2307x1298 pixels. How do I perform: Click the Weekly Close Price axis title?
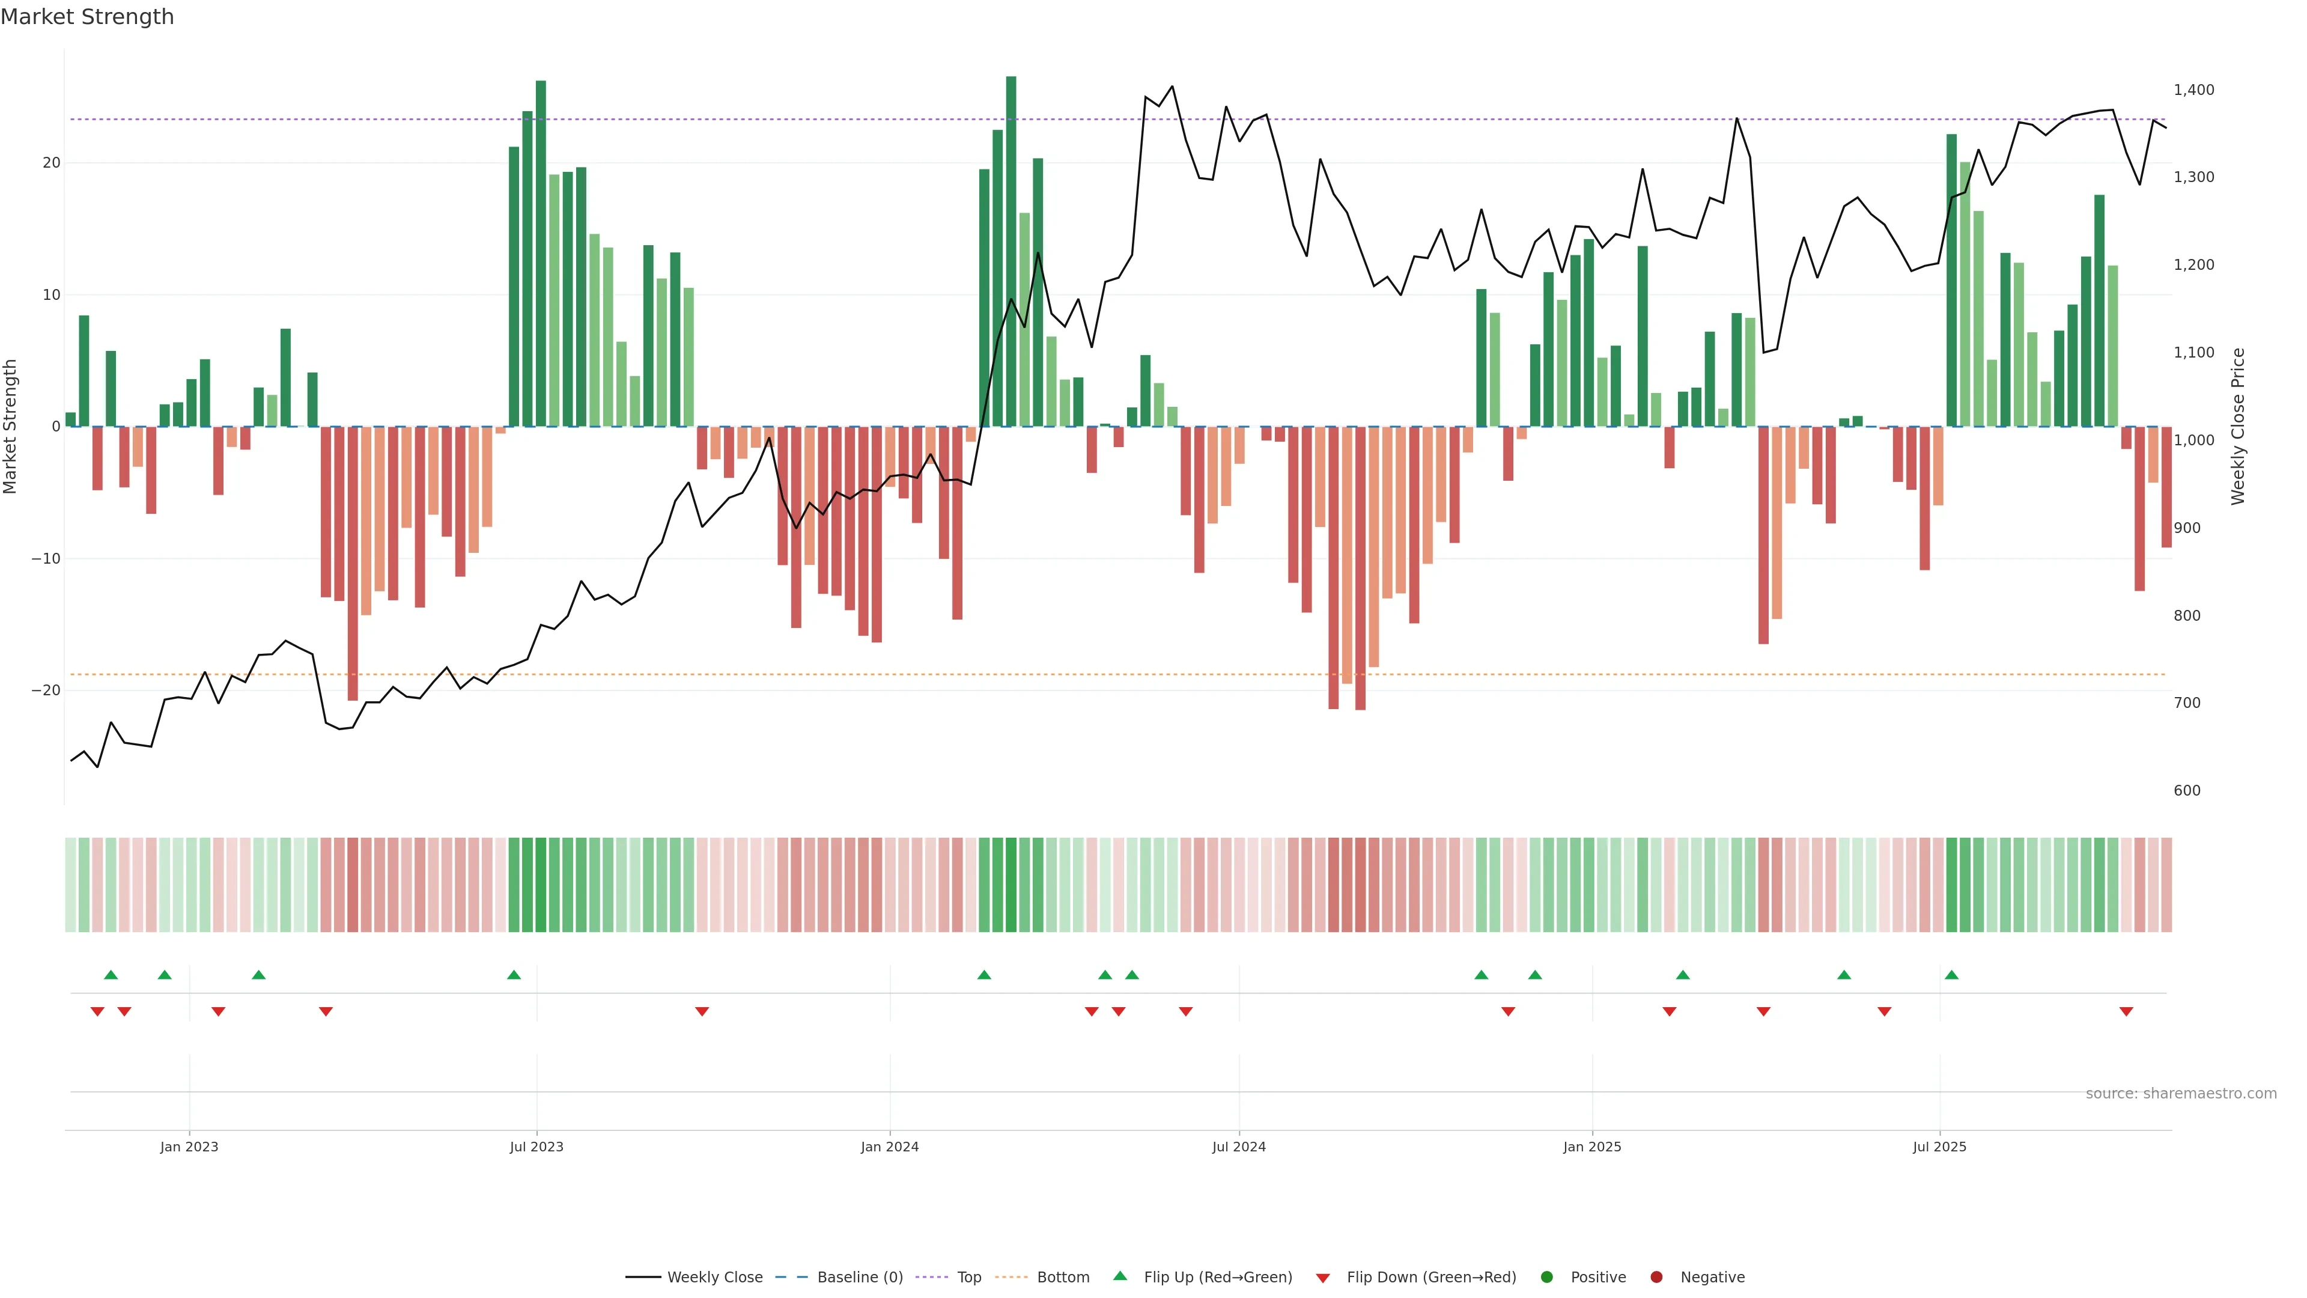click(2238, 427)
